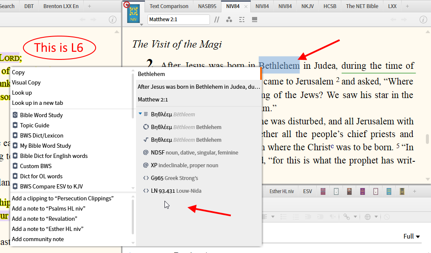Image resolution: width=431 pixels, height=253 pixels.
Task: Collapse the Βηθλέεμ manuscript row triangle
Action: pyautogui.click(x=140, y=114)
